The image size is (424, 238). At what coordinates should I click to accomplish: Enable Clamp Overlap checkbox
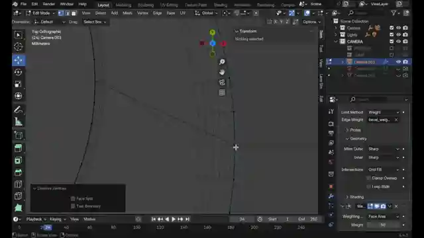368,178
